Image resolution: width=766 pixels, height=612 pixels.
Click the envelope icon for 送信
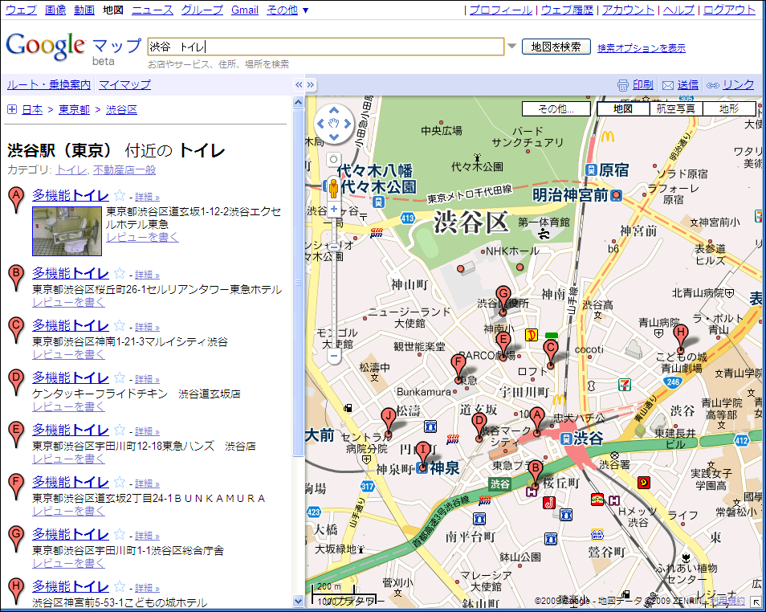pyautogui.click(x=668, y=86)
